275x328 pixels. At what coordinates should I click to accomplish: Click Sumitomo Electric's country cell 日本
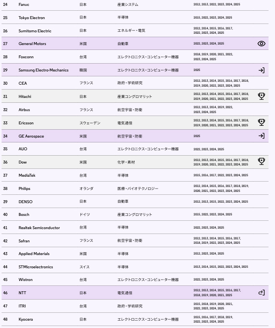(x=83, y=30)
